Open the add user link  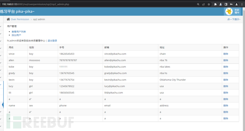coord(16,35)
